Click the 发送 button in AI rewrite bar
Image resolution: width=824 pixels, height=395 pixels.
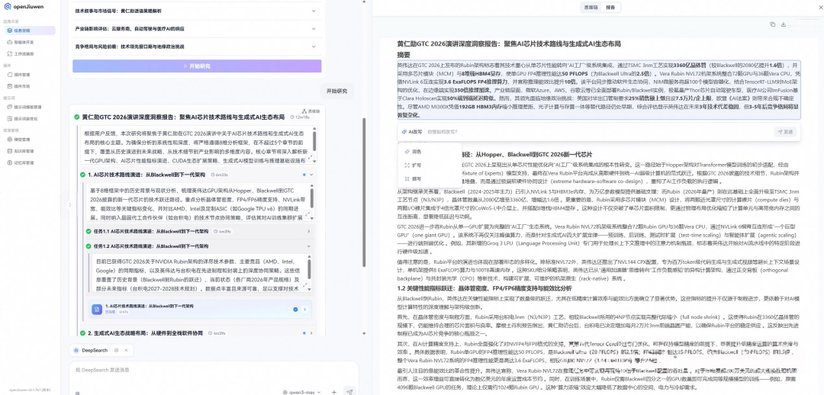pyautogui.click(x=785, y=132)
